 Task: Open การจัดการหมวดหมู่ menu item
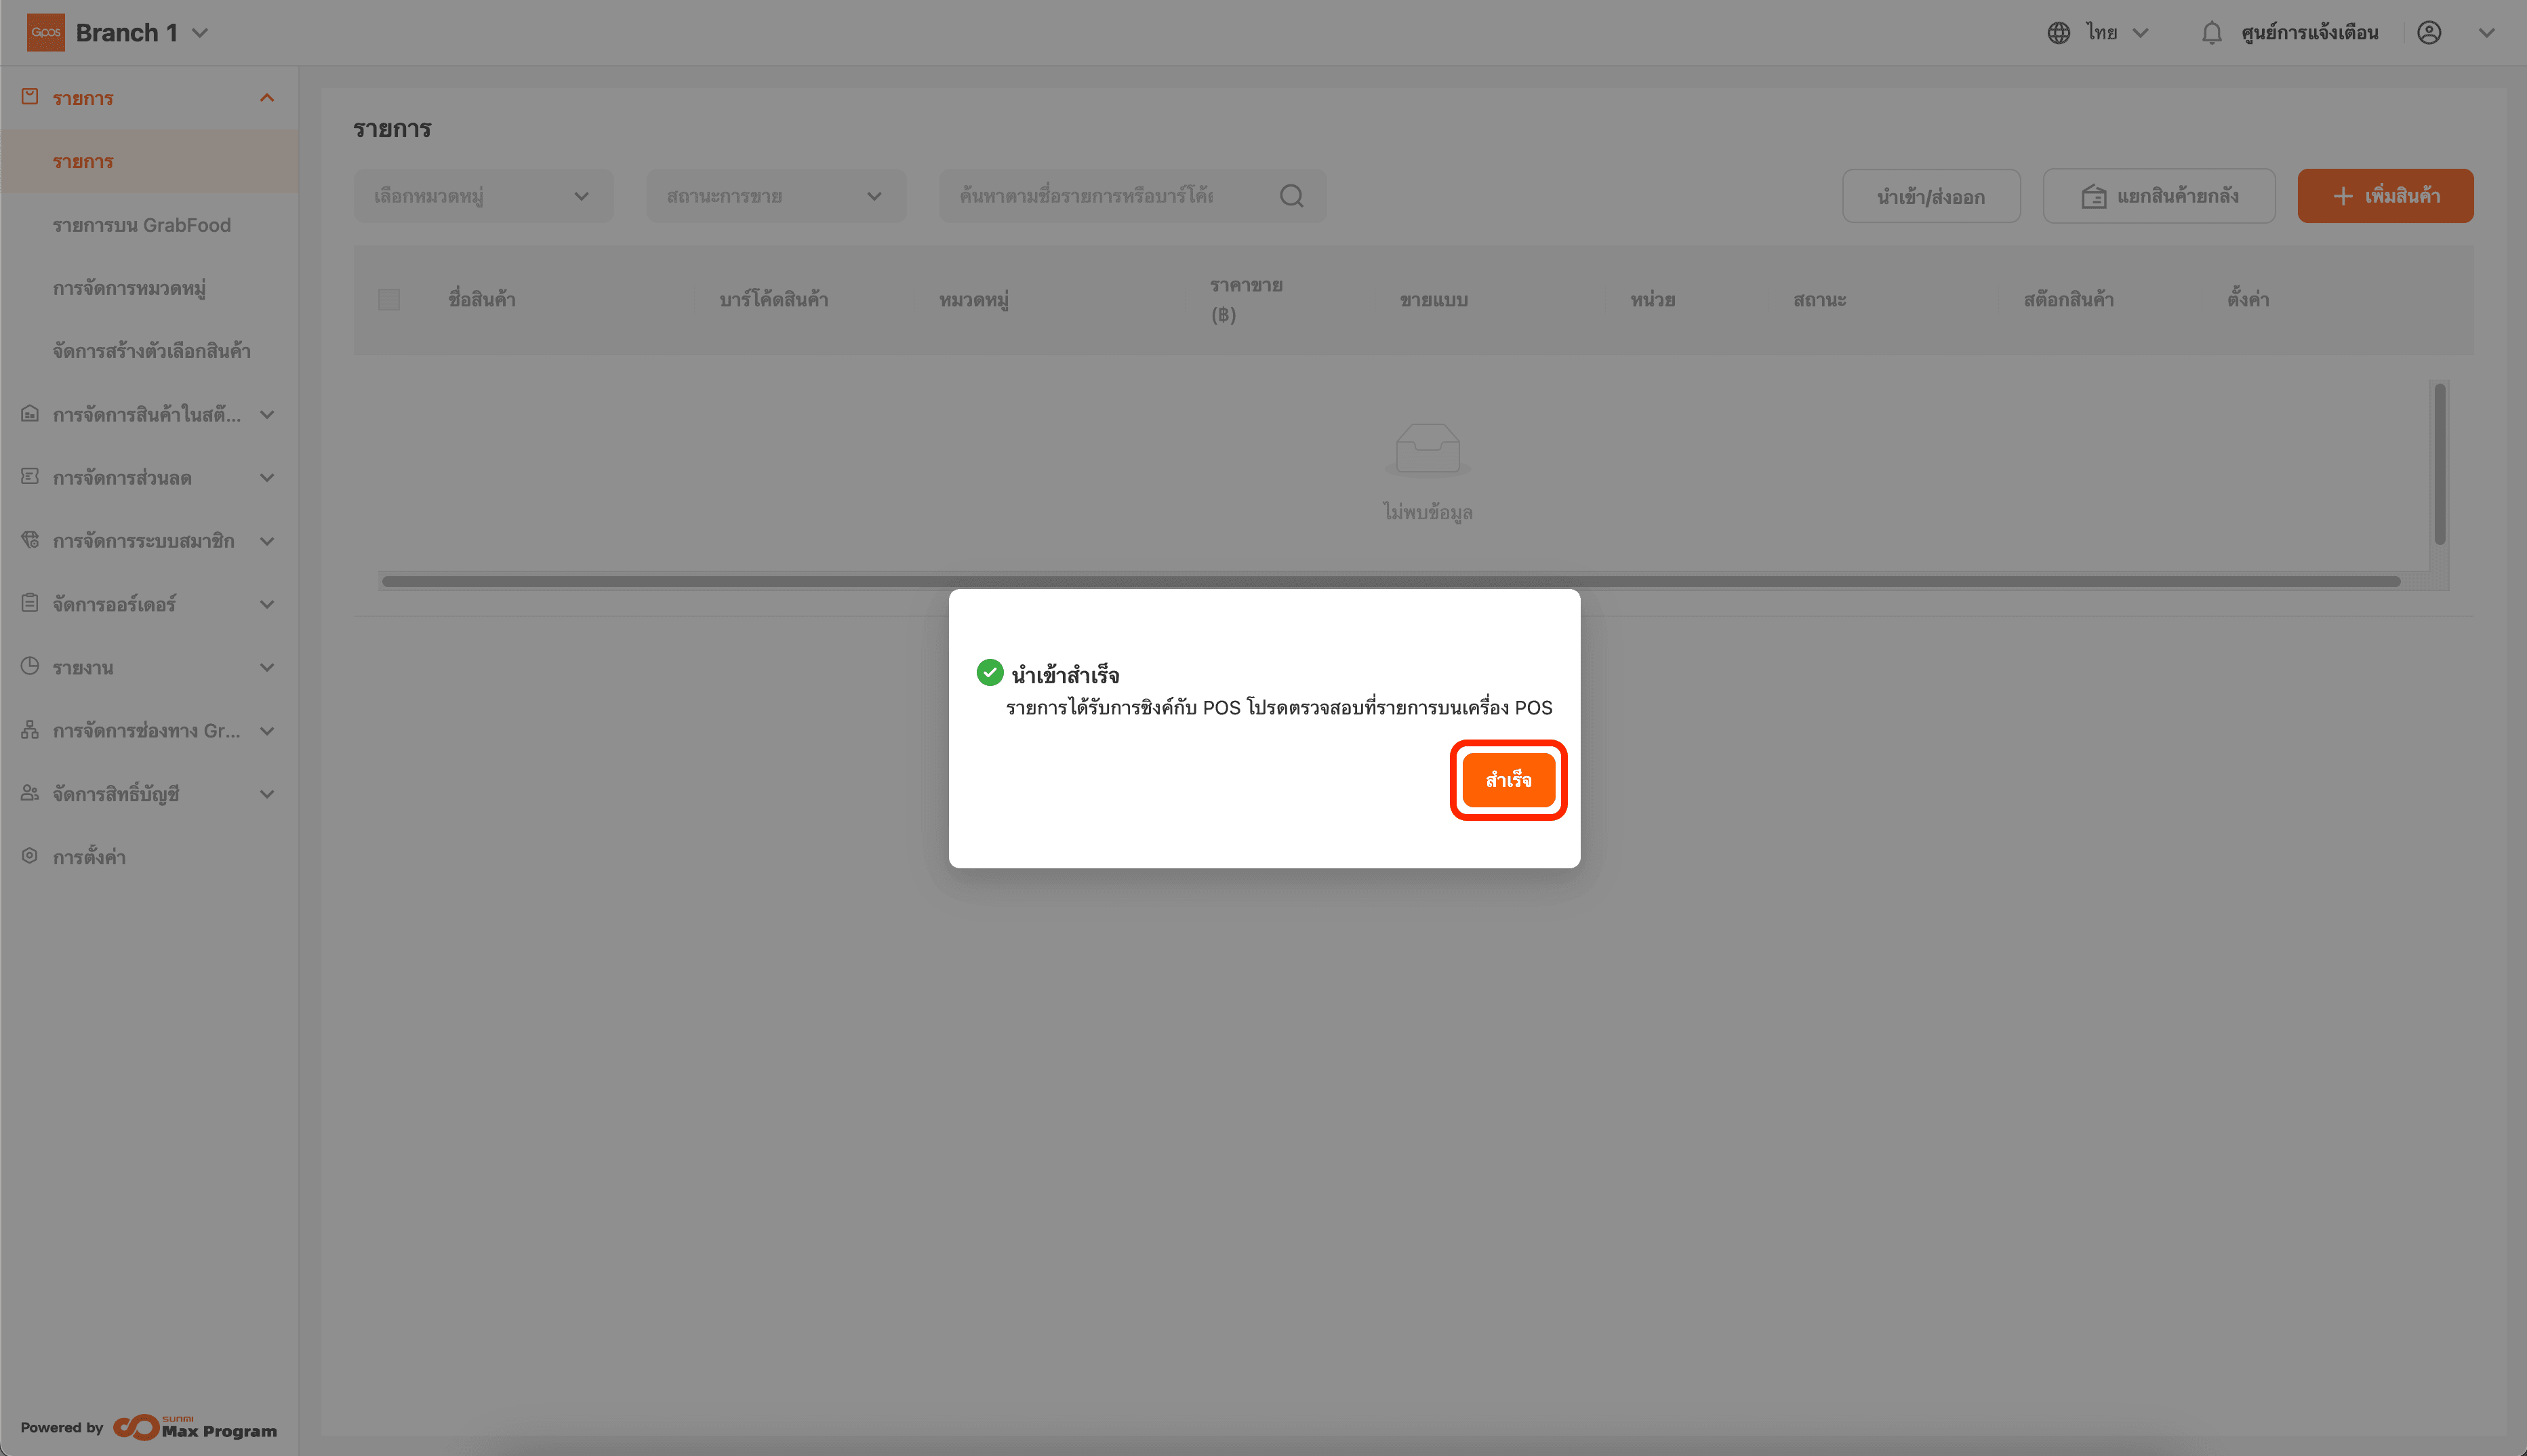pyautogui.click(x=129, y=288)
